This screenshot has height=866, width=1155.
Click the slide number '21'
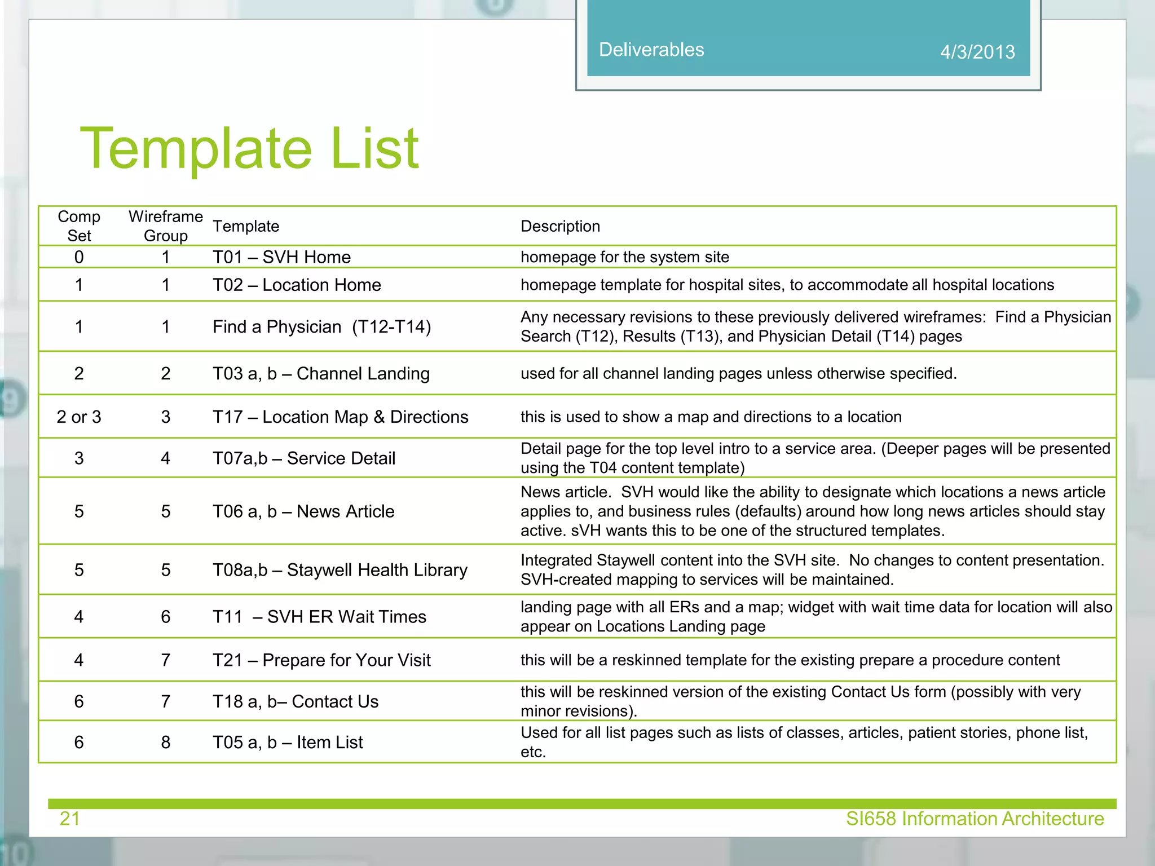70,819
